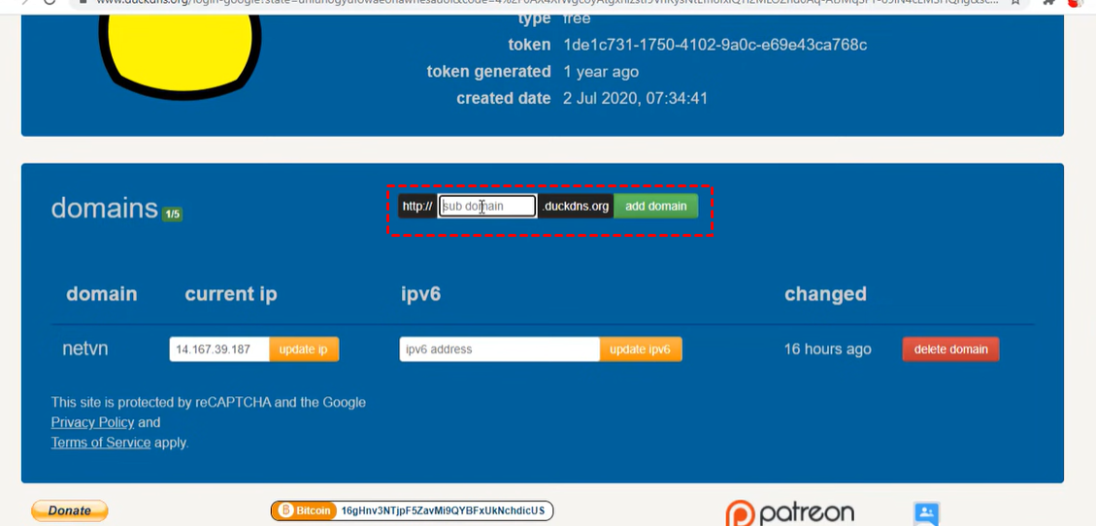Click the current ip column header
Viewport: 1096px width, 526px height.
point(231,294)
